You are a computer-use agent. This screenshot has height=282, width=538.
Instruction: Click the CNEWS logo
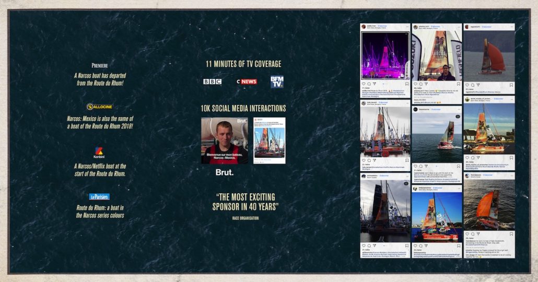tap(247, 81)
